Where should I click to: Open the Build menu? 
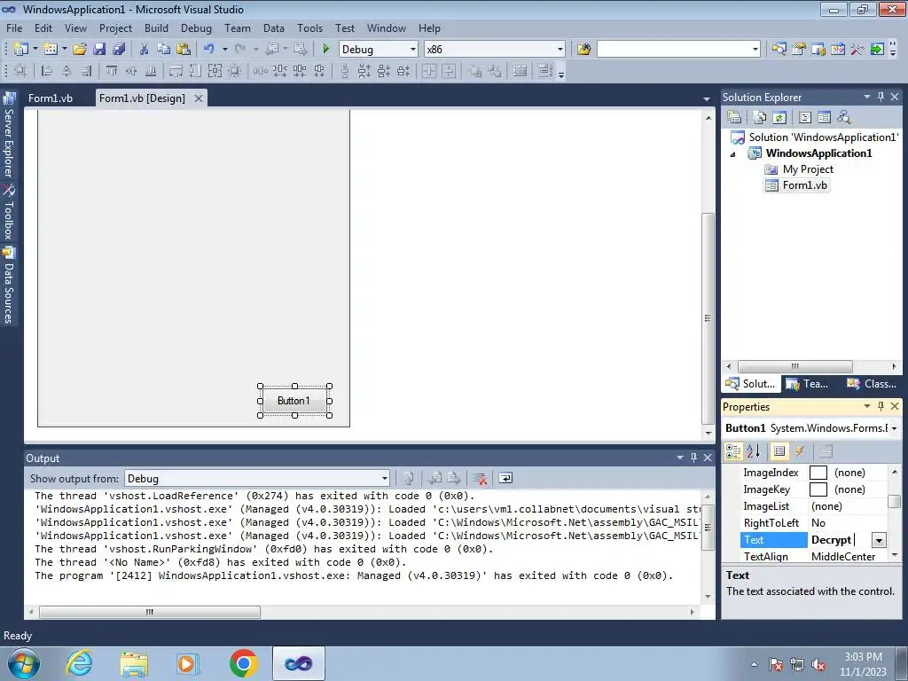click(156, 27)
